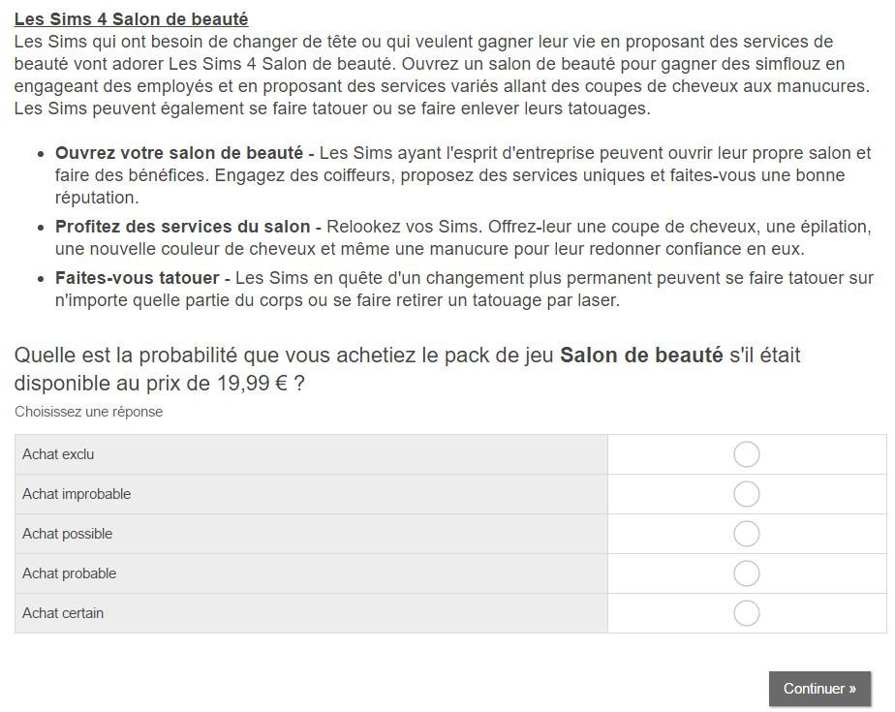Pick the "Achat possible" radio button
The height and width of the screenshot is (712, 895).
click(x=746, y=534)
